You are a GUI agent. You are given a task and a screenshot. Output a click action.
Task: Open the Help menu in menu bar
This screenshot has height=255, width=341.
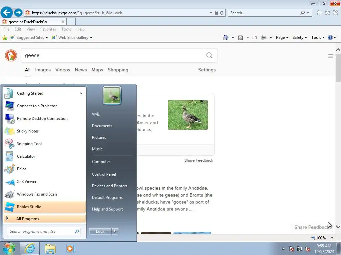point(80,29)
